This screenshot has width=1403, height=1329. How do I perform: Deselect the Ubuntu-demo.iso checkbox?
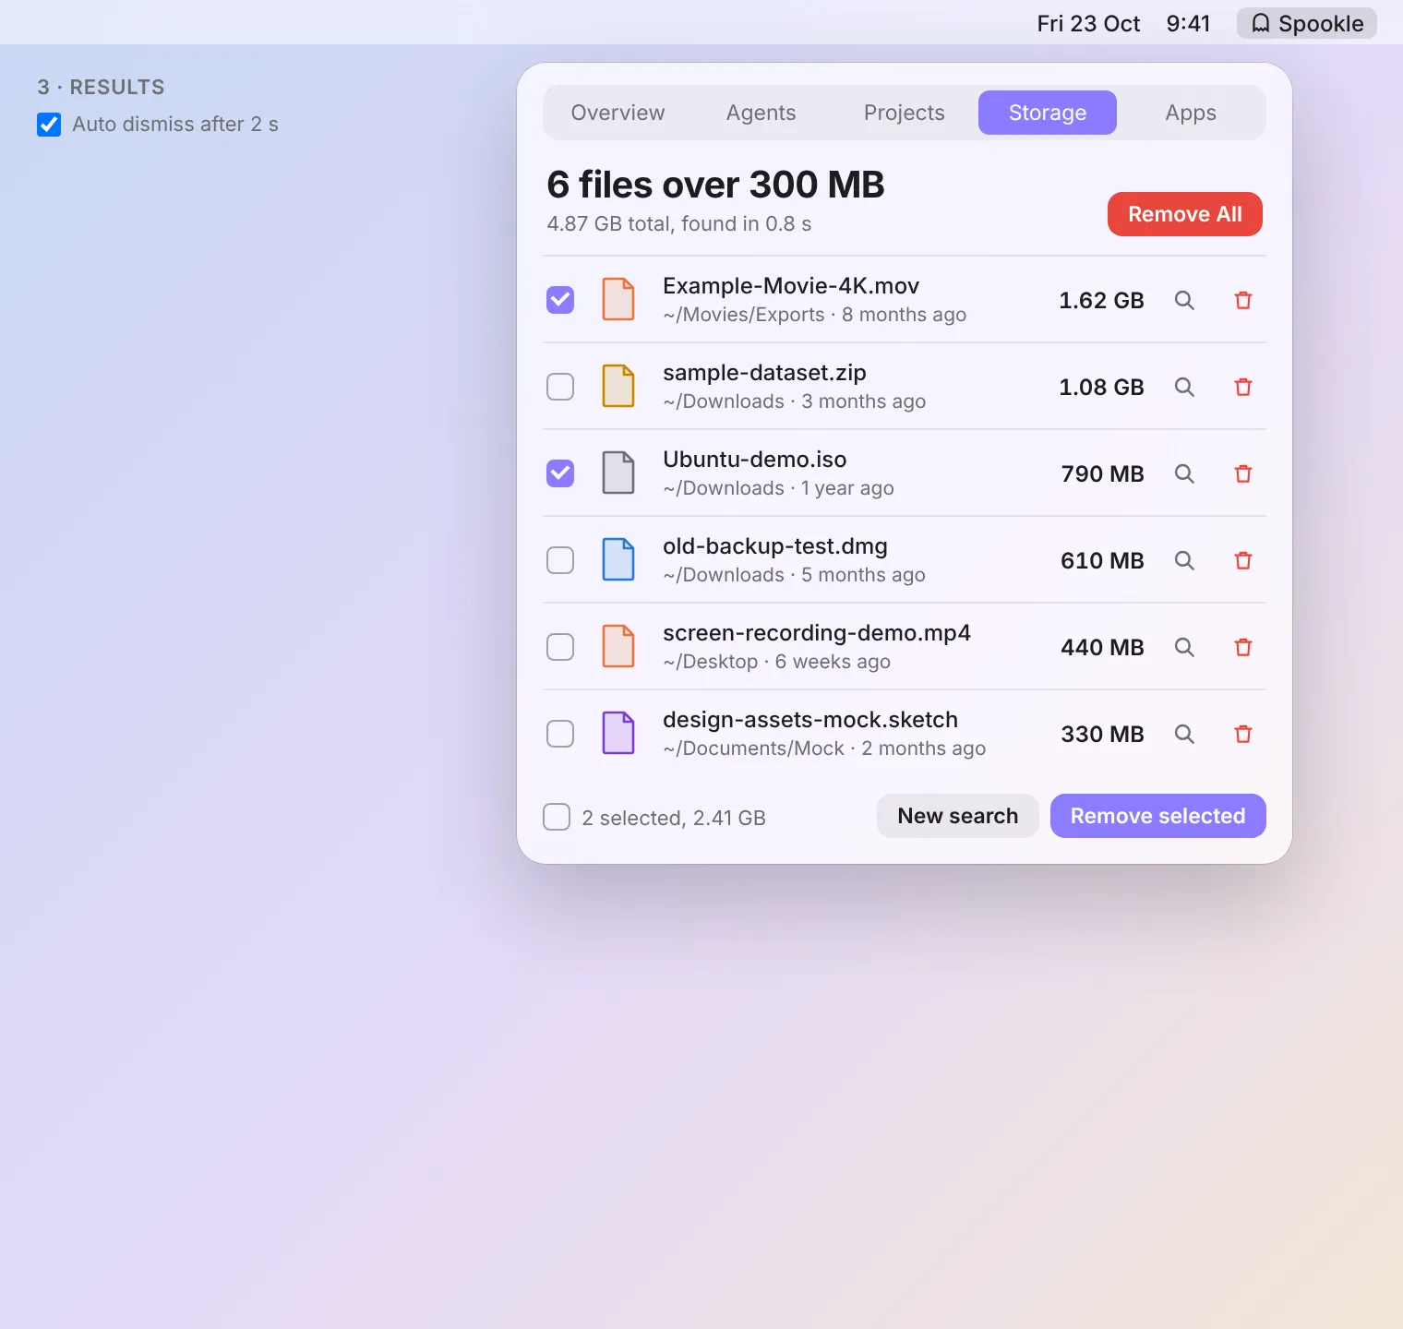pyautogui.click(x=560, y=473)
